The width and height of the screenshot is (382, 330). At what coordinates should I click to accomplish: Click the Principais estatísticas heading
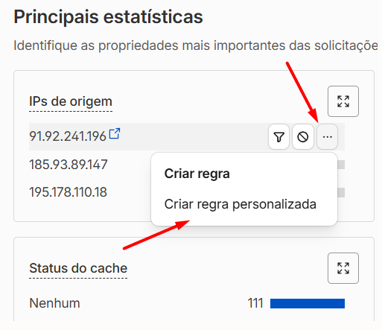(108, 17)
